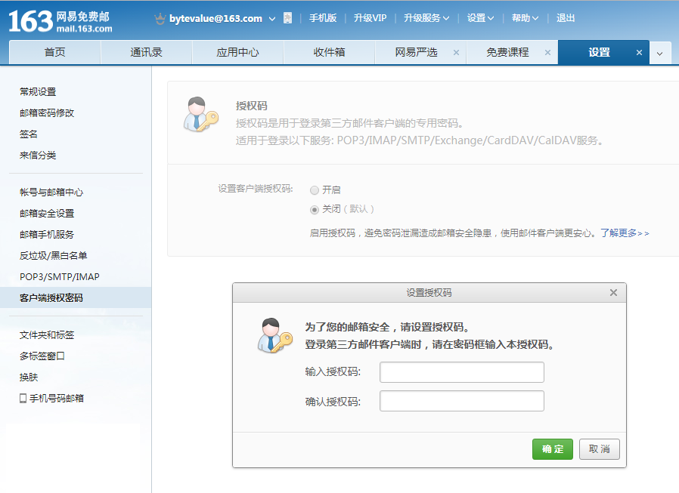
Task: Click the user key icon in dialog
Action: pos(276,335)
